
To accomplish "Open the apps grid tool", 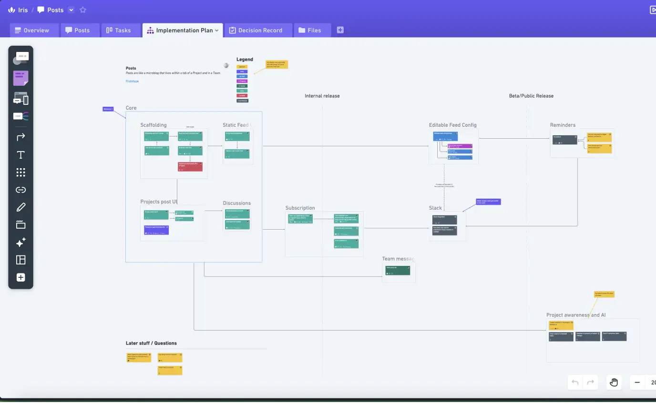I will pyautogui.click(x=20, y=172).
